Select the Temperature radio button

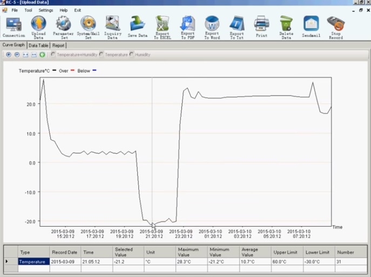(x=102, y=55)
